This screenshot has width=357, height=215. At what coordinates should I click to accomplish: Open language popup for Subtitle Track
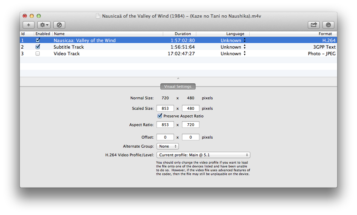point(245,47)
